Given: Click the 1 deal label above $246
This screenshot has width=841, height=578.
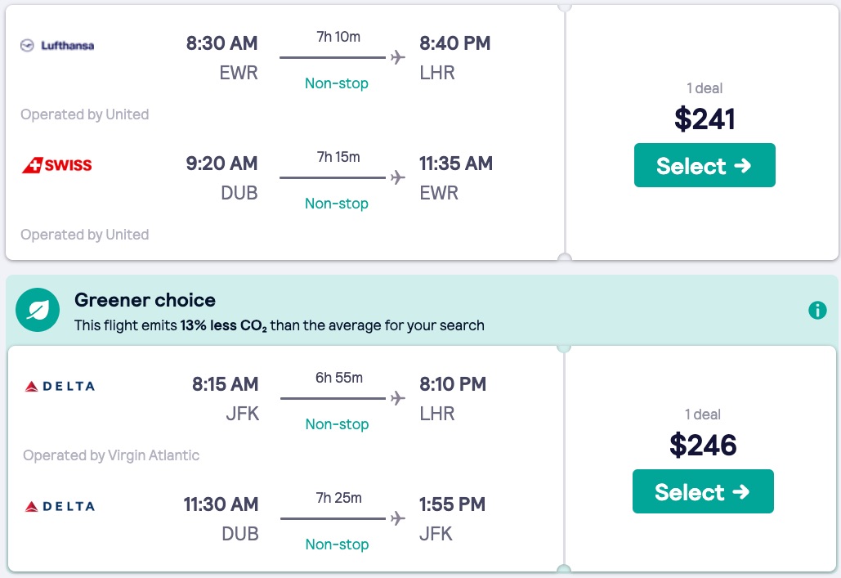Looking at the screenshot, I should tap(703, 414).
